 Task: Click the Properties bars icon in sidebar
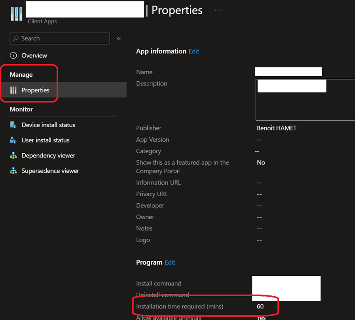coord(13,90)
